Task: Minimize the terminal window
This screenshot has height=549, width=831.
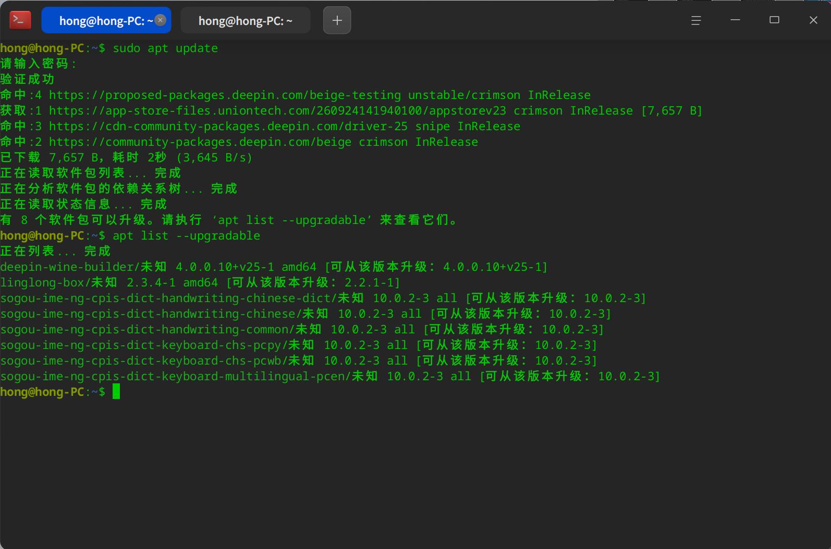Action: (735, 20)
